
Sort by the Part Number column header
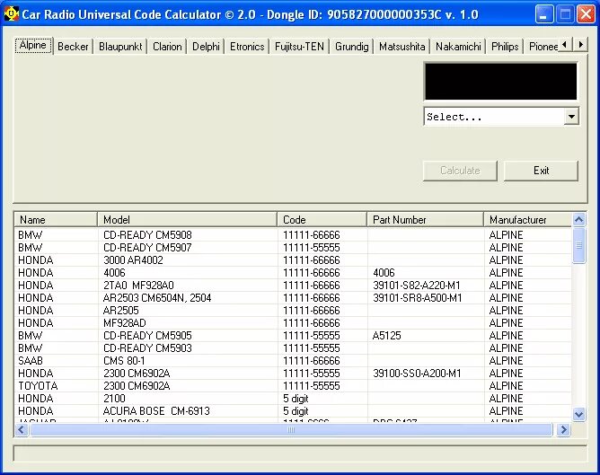[426, 220]
